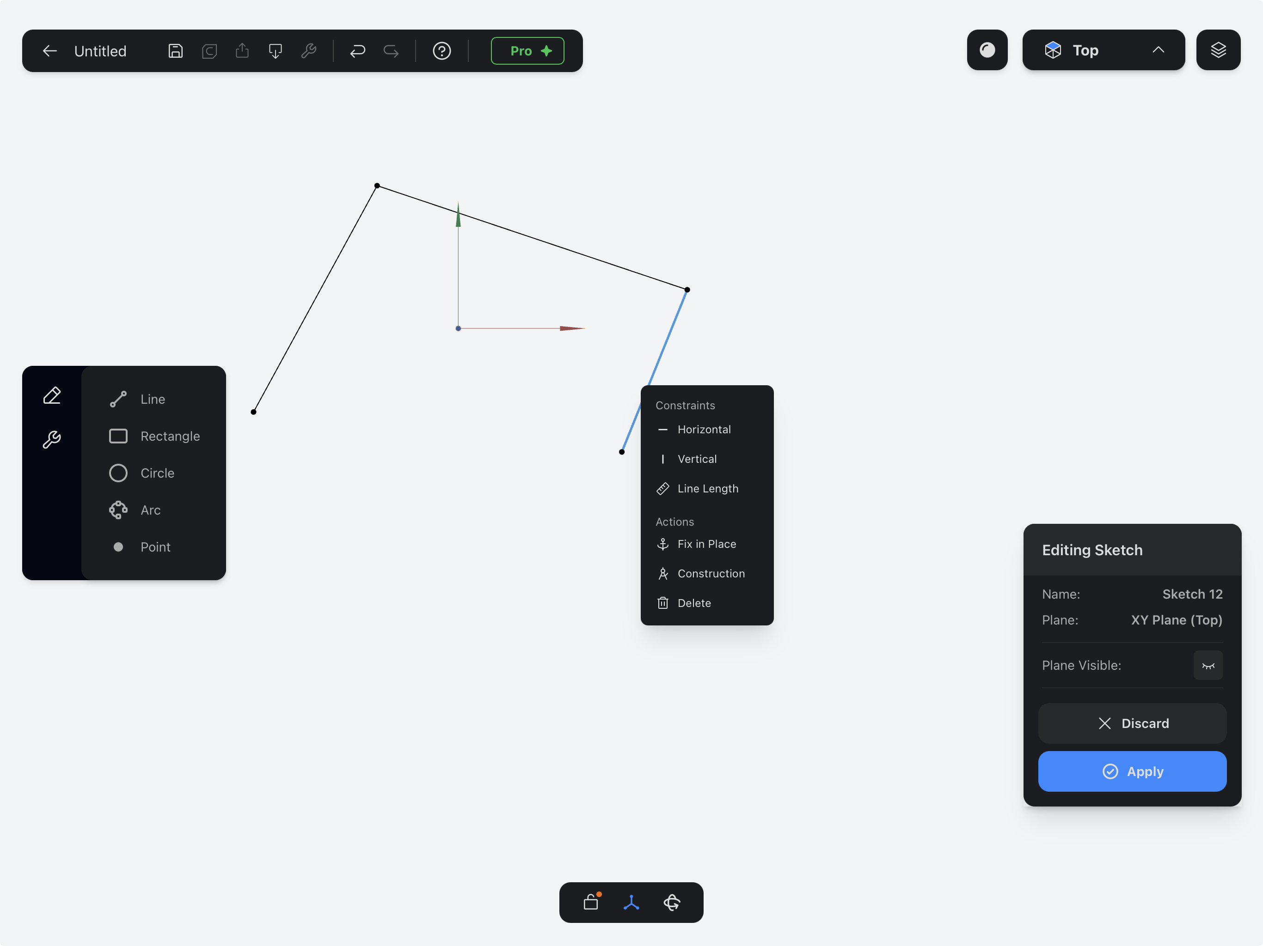Apply the sketch edits
Viewport: 1263px width, 946px height.
click(1132, 771)
